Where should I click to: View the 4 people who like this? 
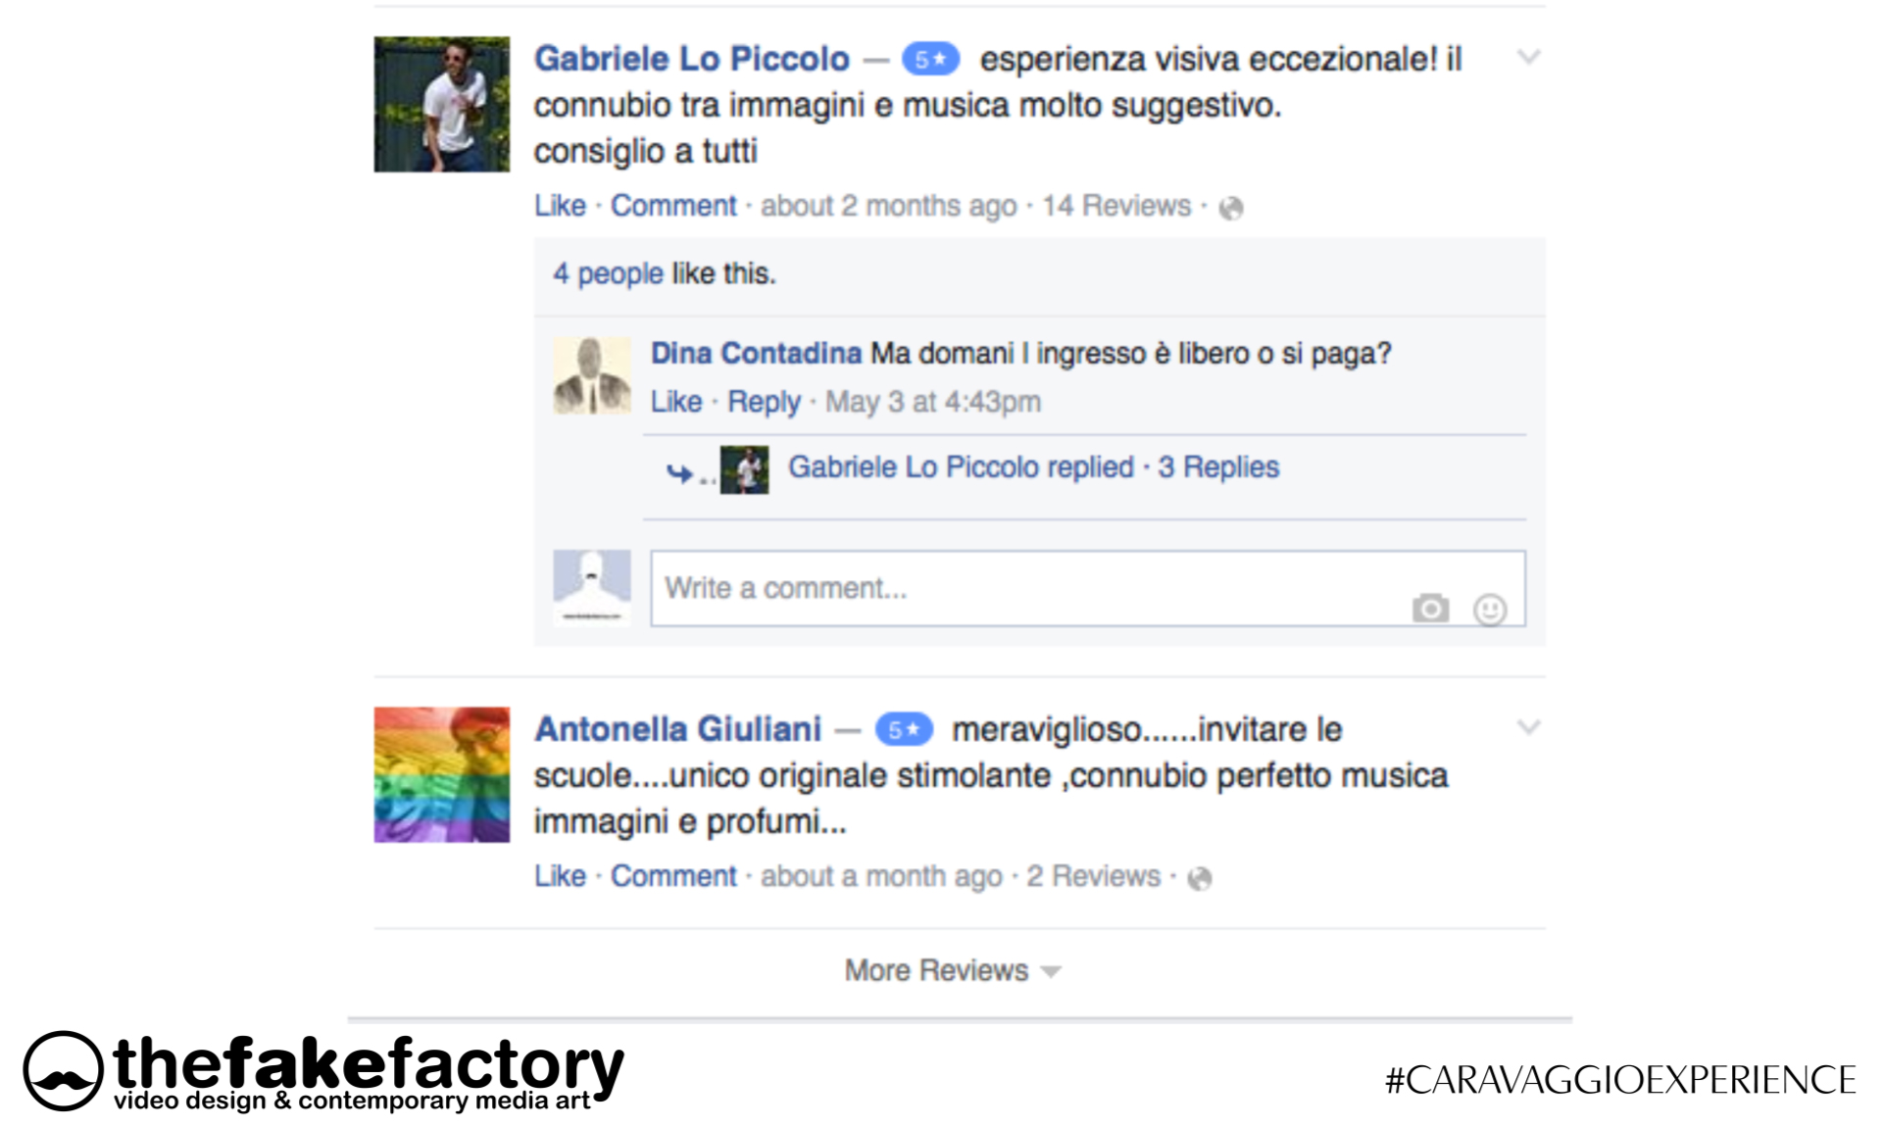click(608, 273)
